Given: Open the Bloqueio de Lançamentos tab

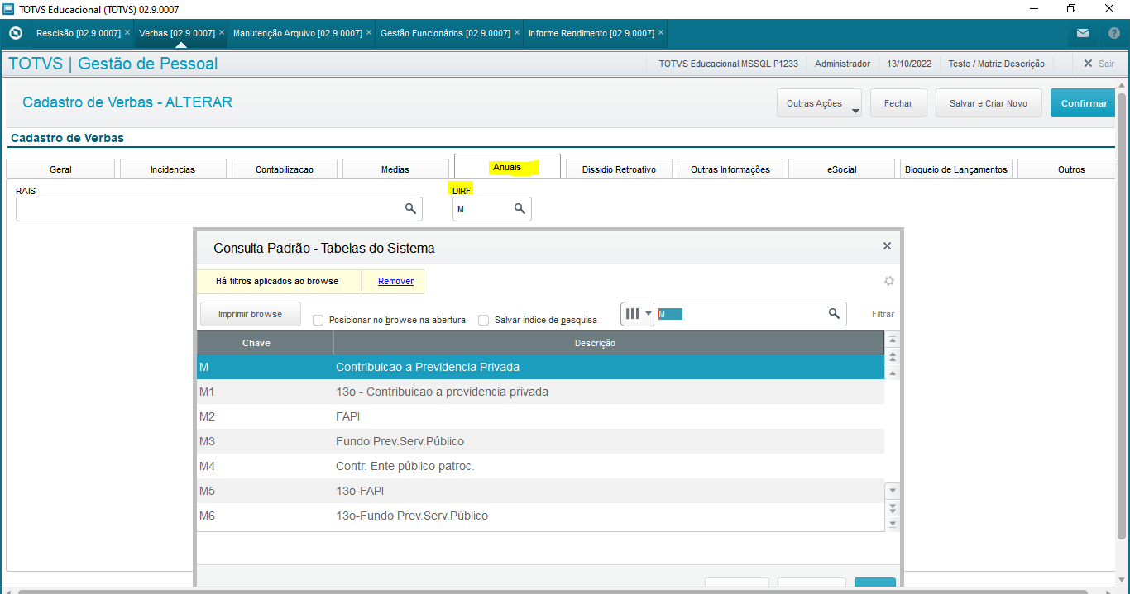Looking at the screenshot, I should (956, 169).
